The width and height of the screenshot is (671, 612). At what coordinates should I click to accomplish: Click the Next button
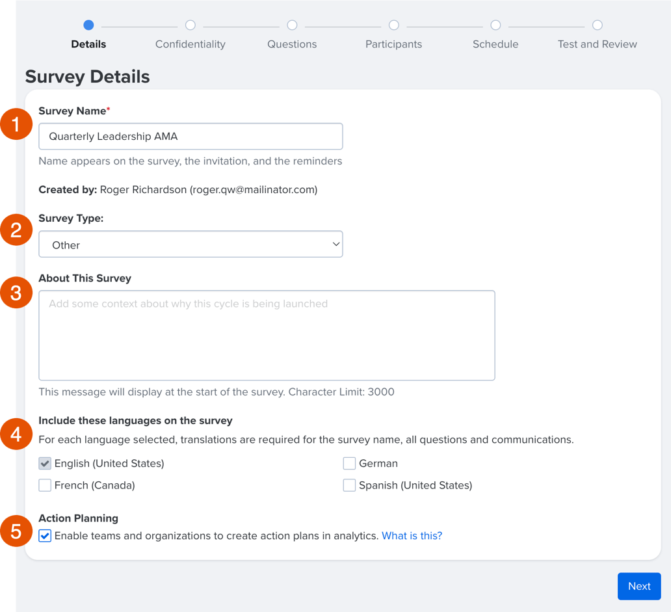(639, 586)
